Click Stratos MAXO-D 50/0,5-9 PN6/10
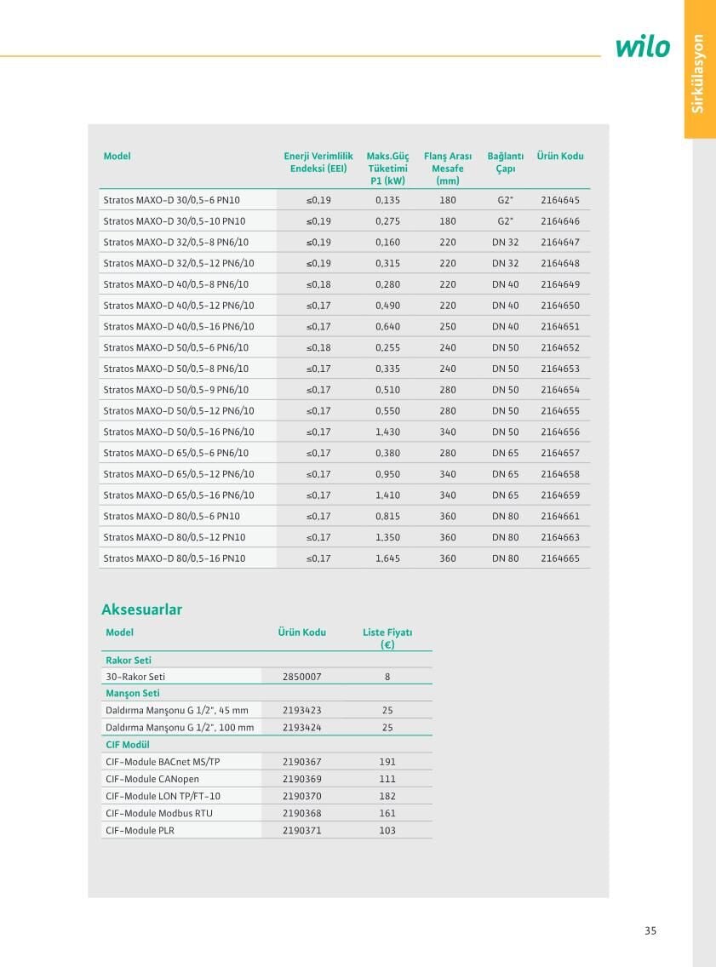This screenshot has height=967, width=716. (175, 390)
